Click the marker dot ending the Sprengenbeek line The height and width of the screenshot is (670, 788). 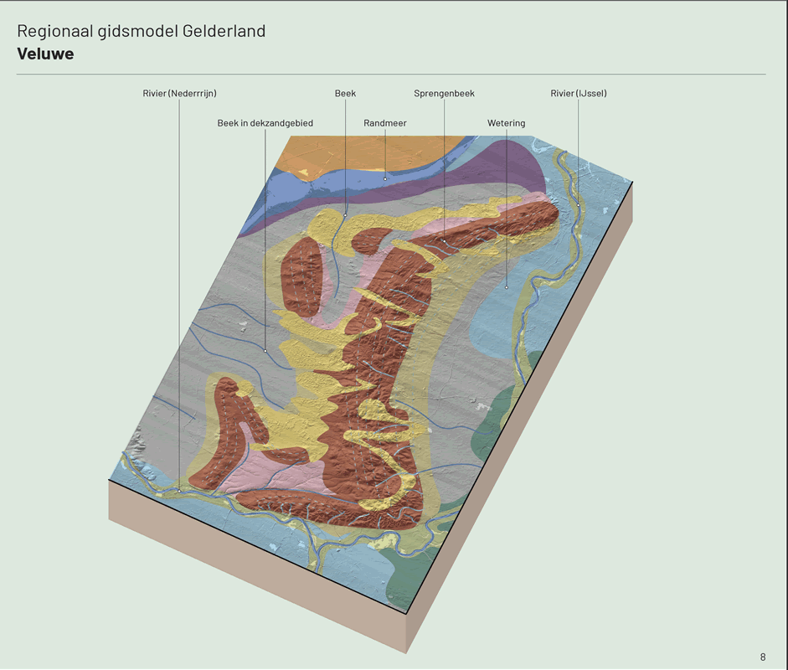444,241
